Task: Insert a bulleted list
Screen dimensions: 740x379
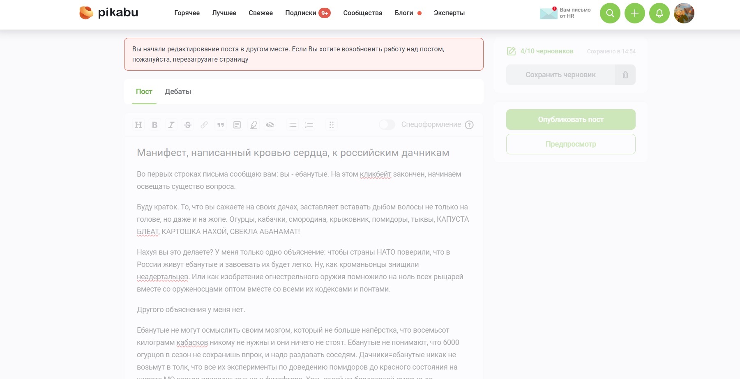Action: [293, 125]
